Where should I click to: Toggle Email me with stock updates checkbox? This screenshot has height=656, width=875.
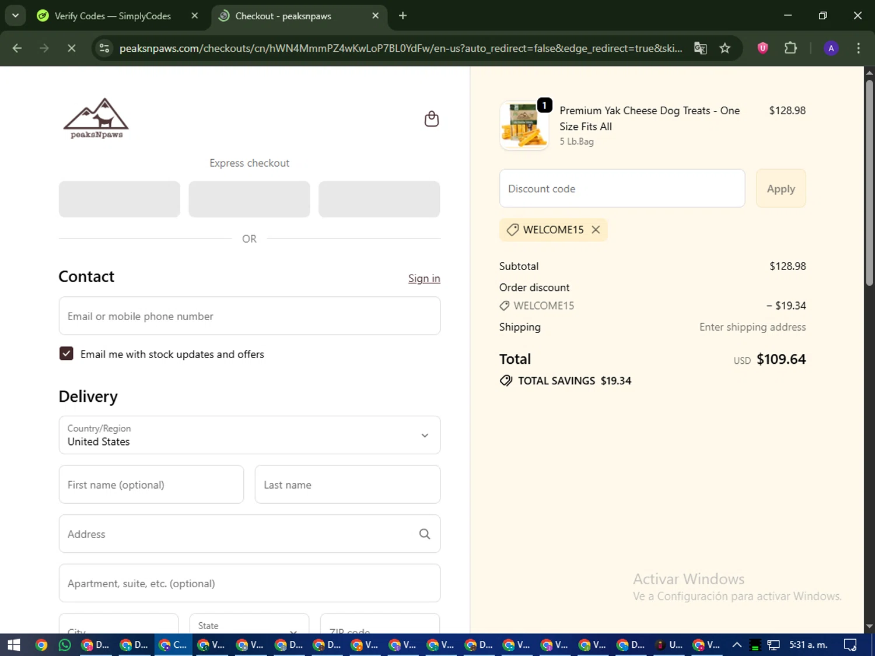[66, 354]
